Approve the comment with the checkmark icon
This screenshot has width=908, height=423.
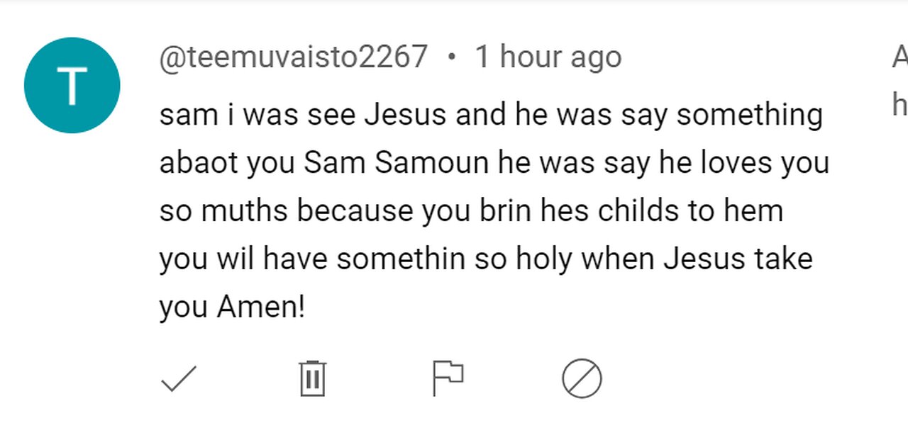(x=179, y=378)
